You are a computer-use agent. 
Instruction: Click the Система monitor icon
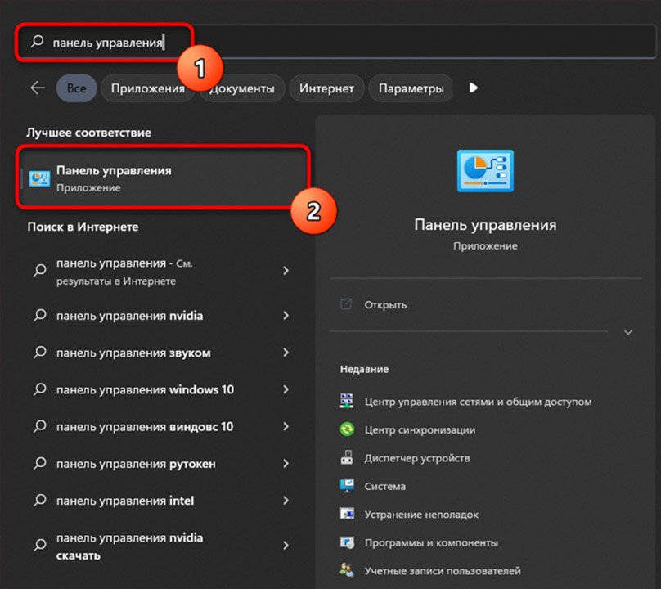click(347, 486)
